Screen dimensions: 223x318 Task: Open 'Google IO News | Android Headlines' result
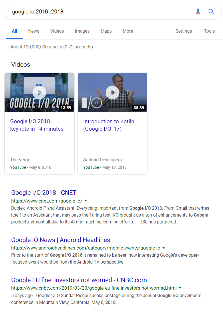click(x=61, y=240)
